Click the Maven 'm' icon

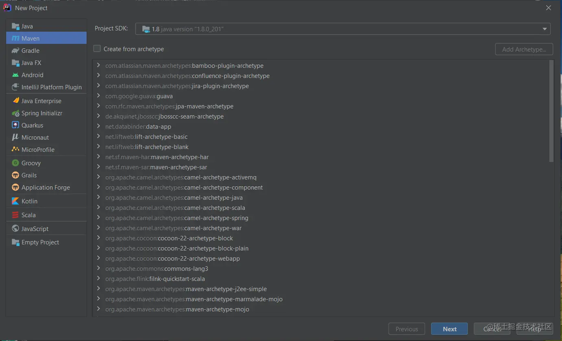click(15, 39)
